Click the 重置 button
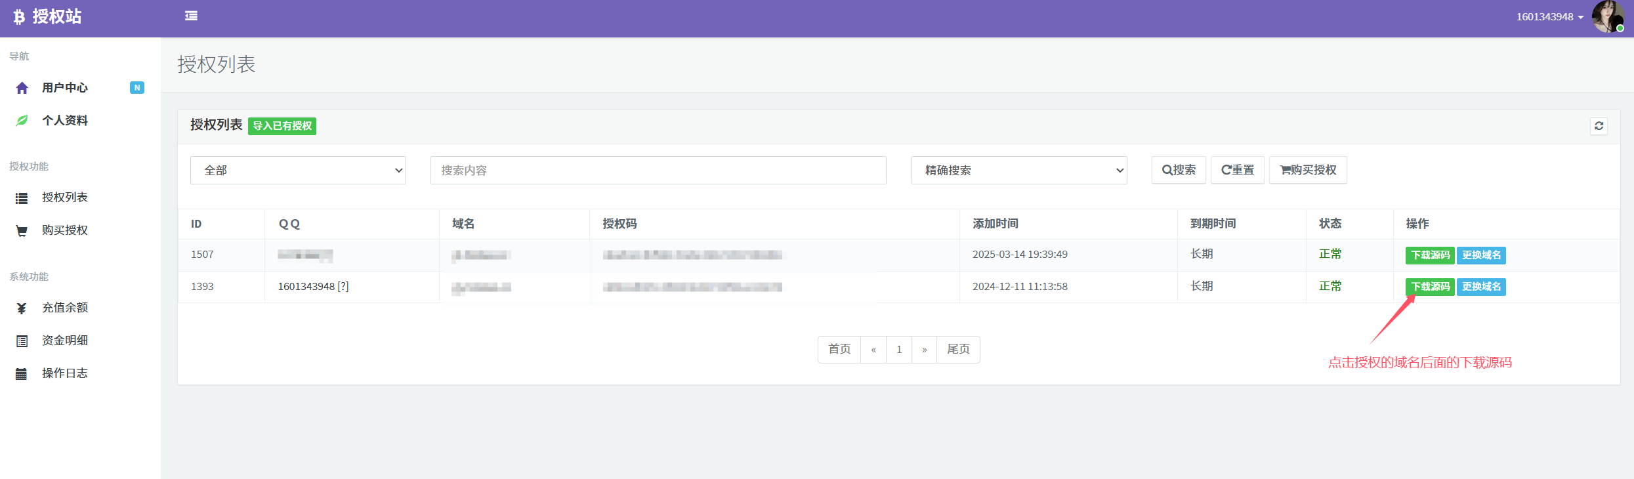 1238,170
